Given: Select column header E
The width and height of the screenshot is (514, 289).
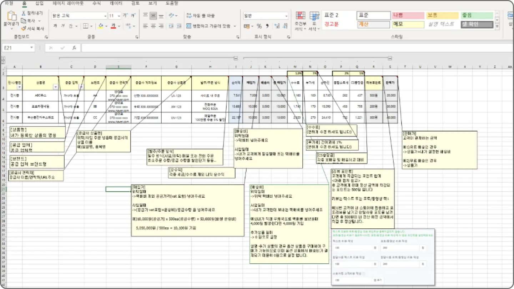Looking at the screenshot, I should click(x=119, y=67).
